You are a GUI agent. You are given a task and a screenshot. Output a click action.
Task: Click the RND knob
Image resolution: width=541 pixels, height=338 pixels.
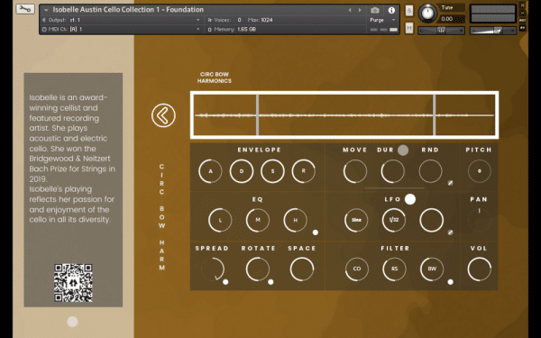[431, 171]
